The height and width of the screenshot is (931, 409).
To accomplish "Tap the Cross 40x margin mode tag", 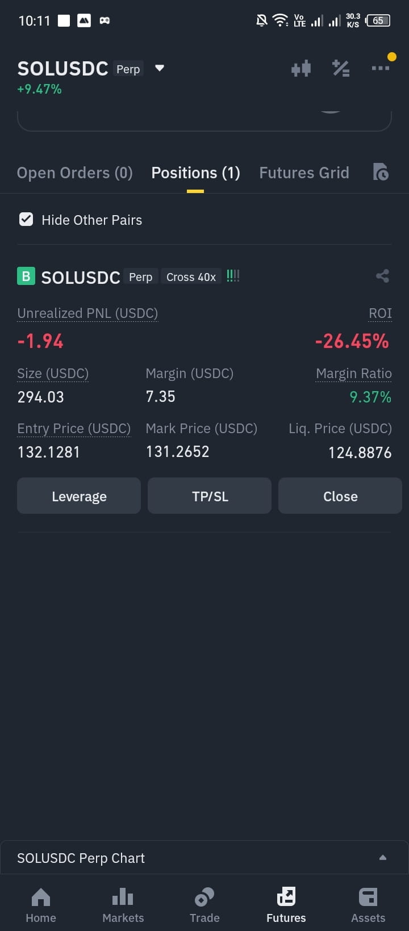I will (191, 277).
